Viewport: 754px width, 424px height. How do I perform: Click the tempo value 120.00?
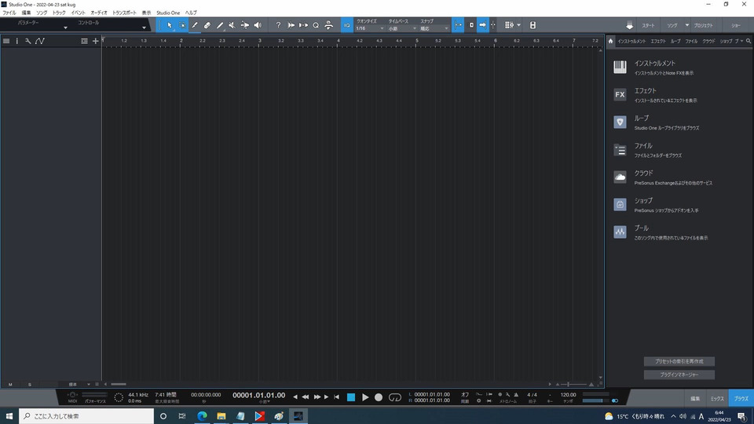coord(568,395)
